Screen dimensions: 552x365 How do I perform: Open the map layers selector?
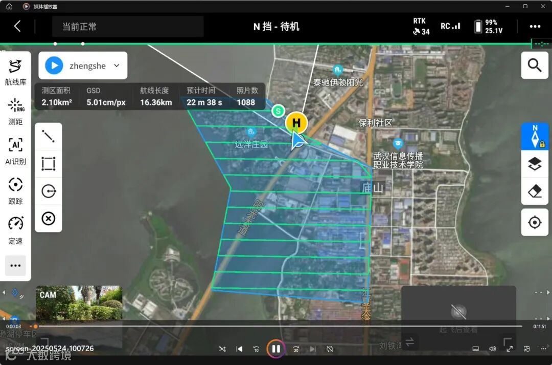point(535,164)
